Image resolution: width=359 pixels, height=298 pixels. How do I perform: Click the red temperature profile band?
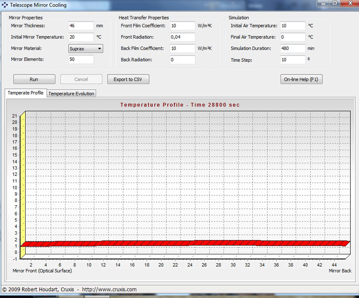pyautogui.click(x=186, y=243)
